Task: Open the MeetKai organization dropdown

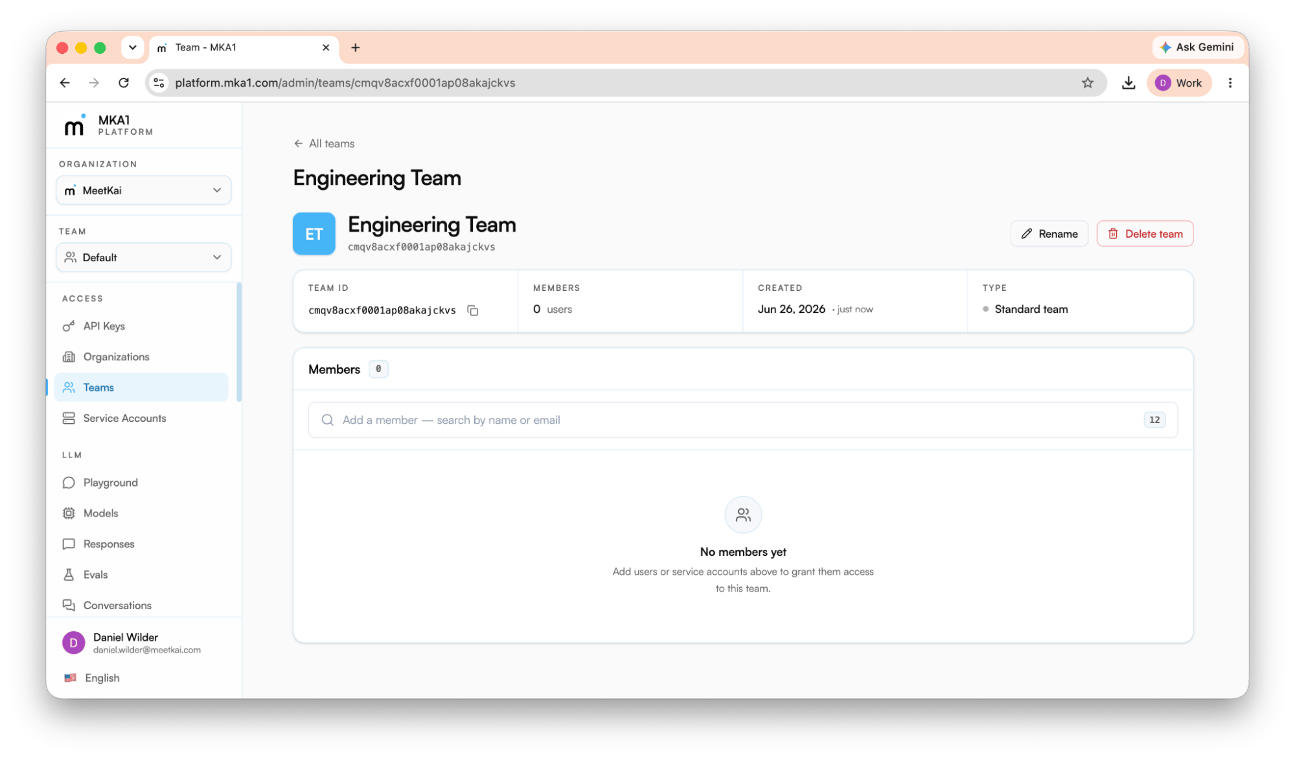Action: click(144, 190)
